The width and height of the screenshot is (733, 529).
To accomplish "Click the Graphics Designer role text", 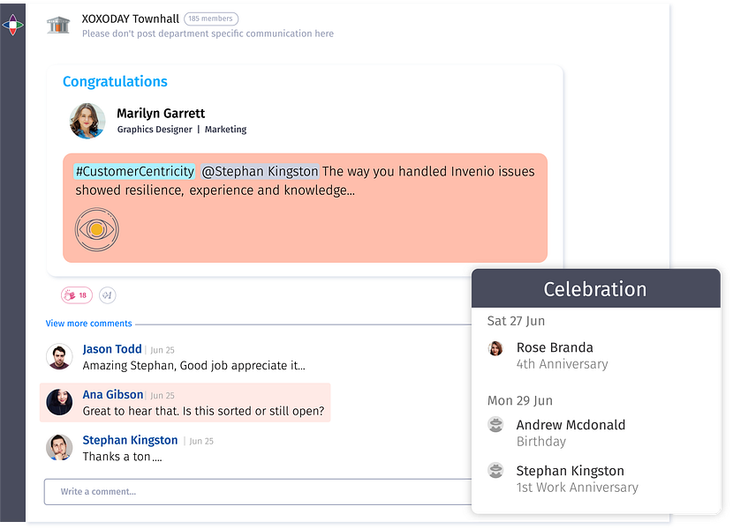I will [x=155, y=130].
